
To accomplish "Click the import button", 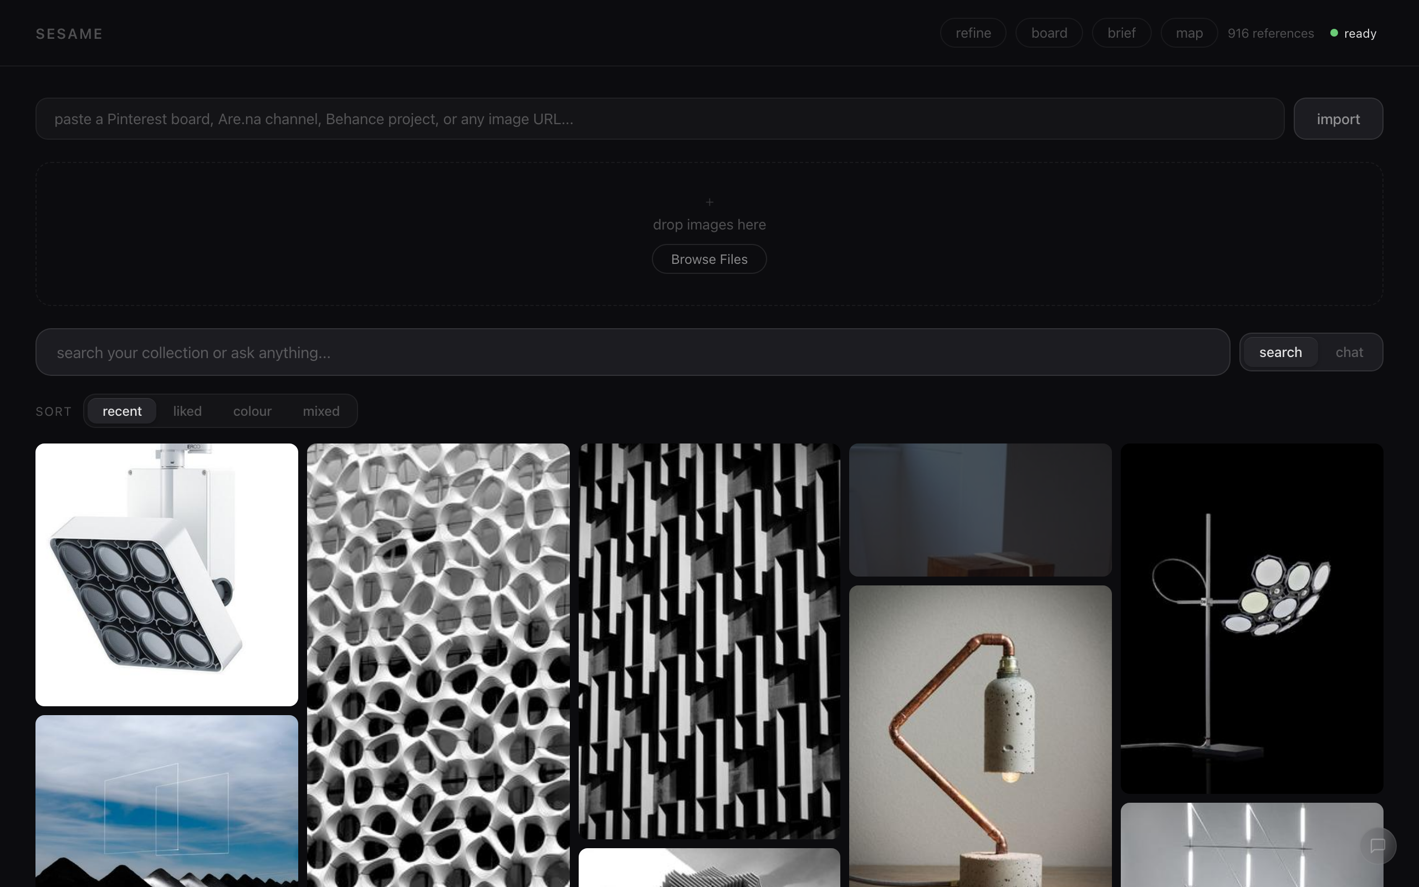I will tap(1338, 119).
